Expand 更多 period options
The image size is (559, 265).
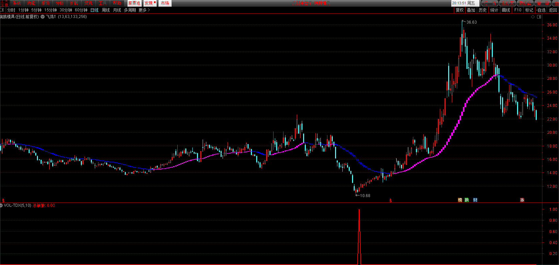pyautogui.click(x=144, y=10)
